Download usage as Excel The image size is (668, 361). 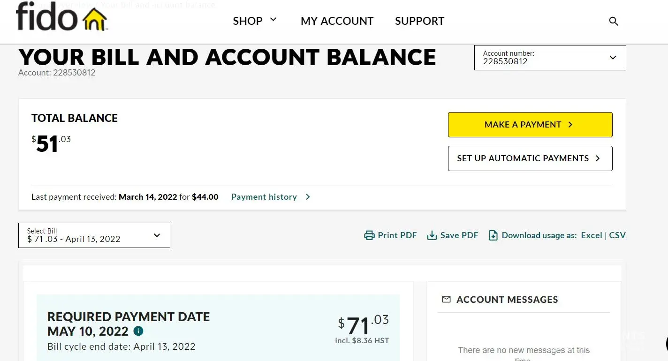(x=591, y=235)
